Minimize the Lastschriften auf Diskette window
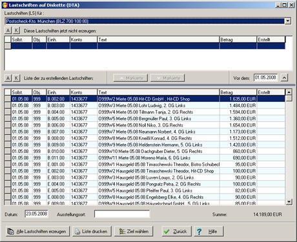This screenshot has height=242, width=297. click(278, 5)
